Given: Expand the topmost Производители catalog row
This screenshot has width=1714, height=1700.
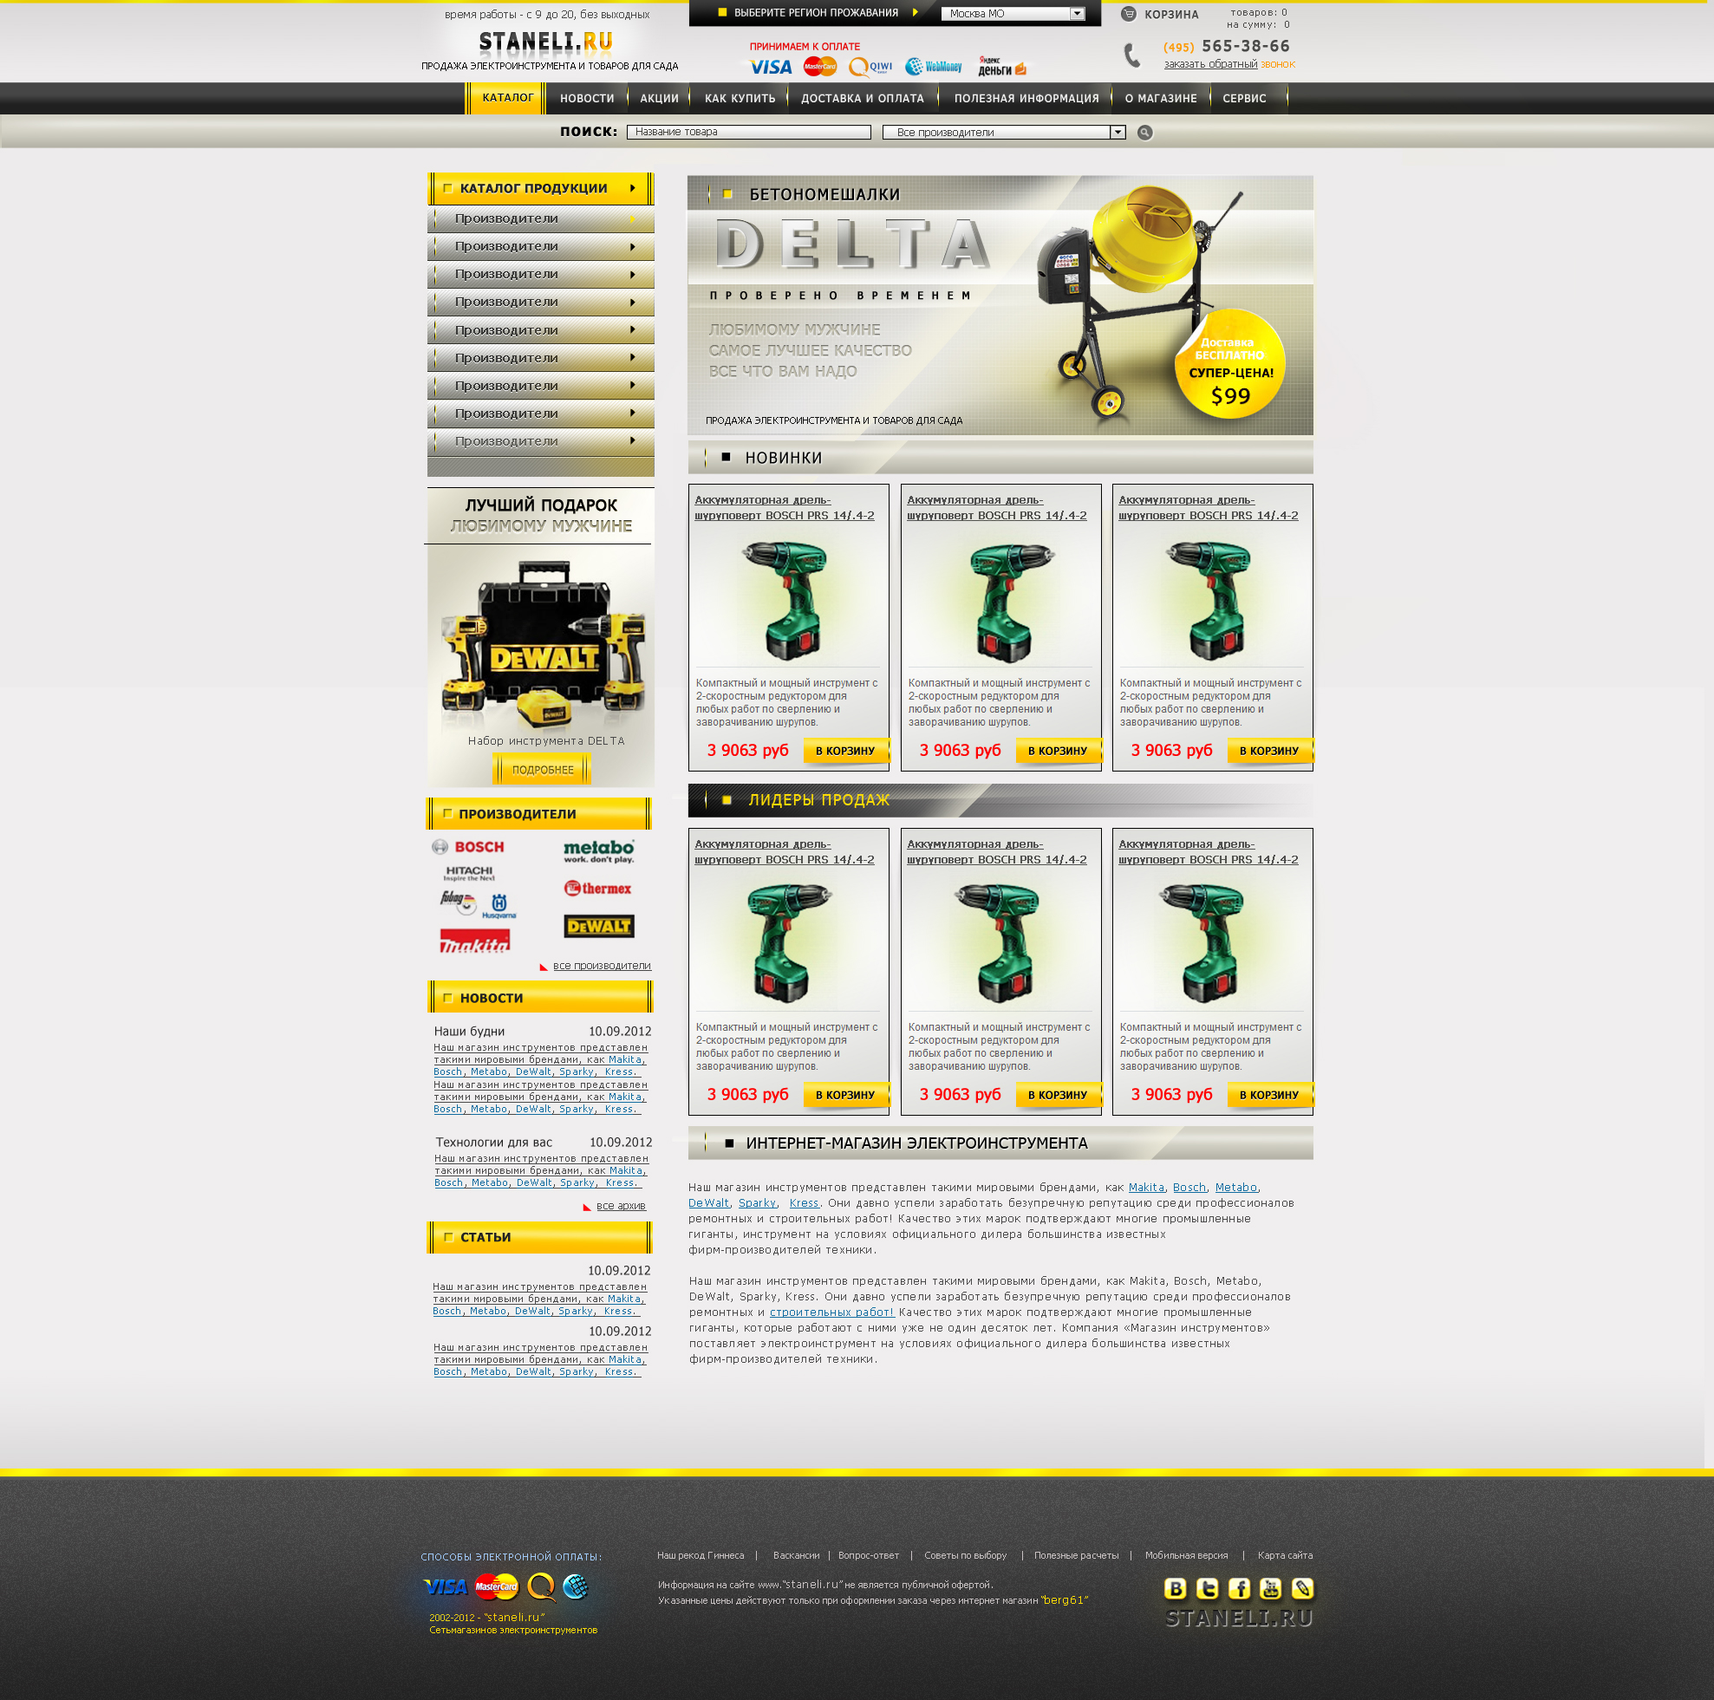Looking at the screenshot, I should coord(540,218).
